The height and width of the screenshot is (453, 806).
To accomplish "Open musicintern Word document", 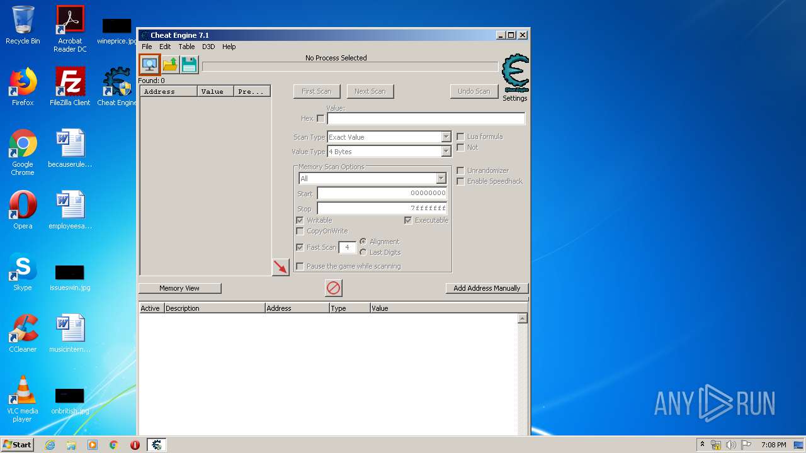I will [x=70, y=333].
